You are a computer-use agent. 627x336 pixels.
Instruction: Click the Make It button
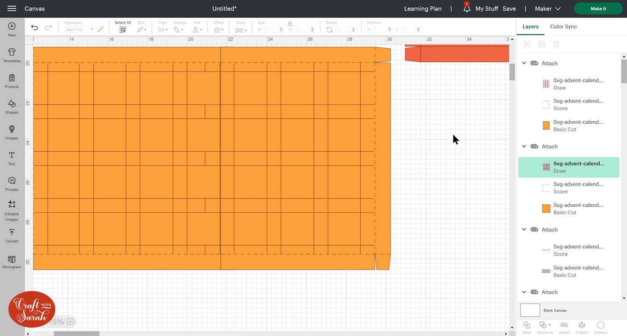598,9
